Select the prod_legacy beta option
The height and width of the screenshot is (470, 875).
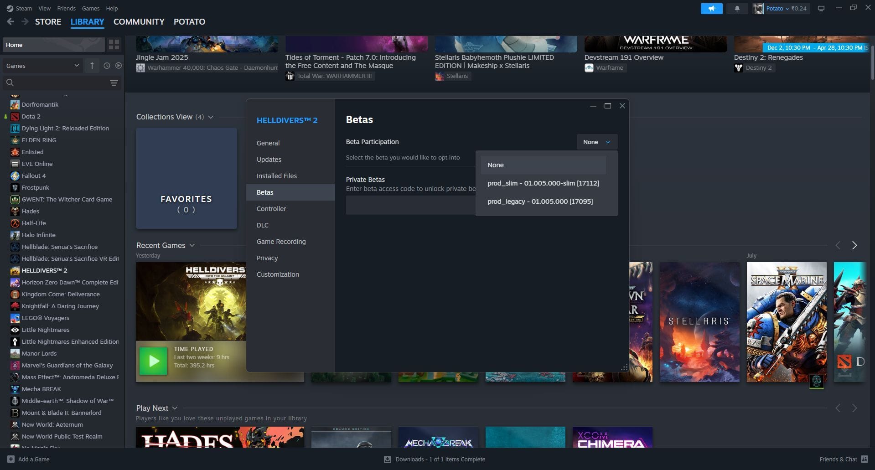tap(540, 201)
